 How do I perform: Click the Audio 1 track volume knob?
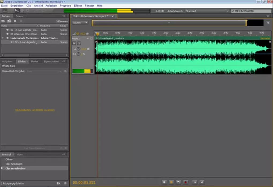78,49
